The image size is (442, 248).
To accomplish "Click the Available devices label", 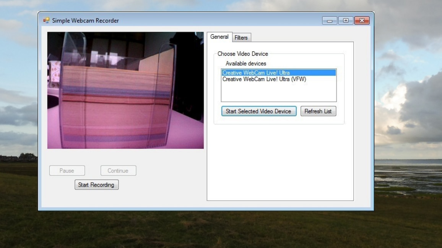I will 246,63.
